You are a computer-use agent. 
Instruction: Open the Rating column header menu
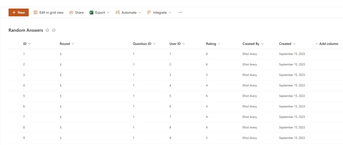(213, 44)
